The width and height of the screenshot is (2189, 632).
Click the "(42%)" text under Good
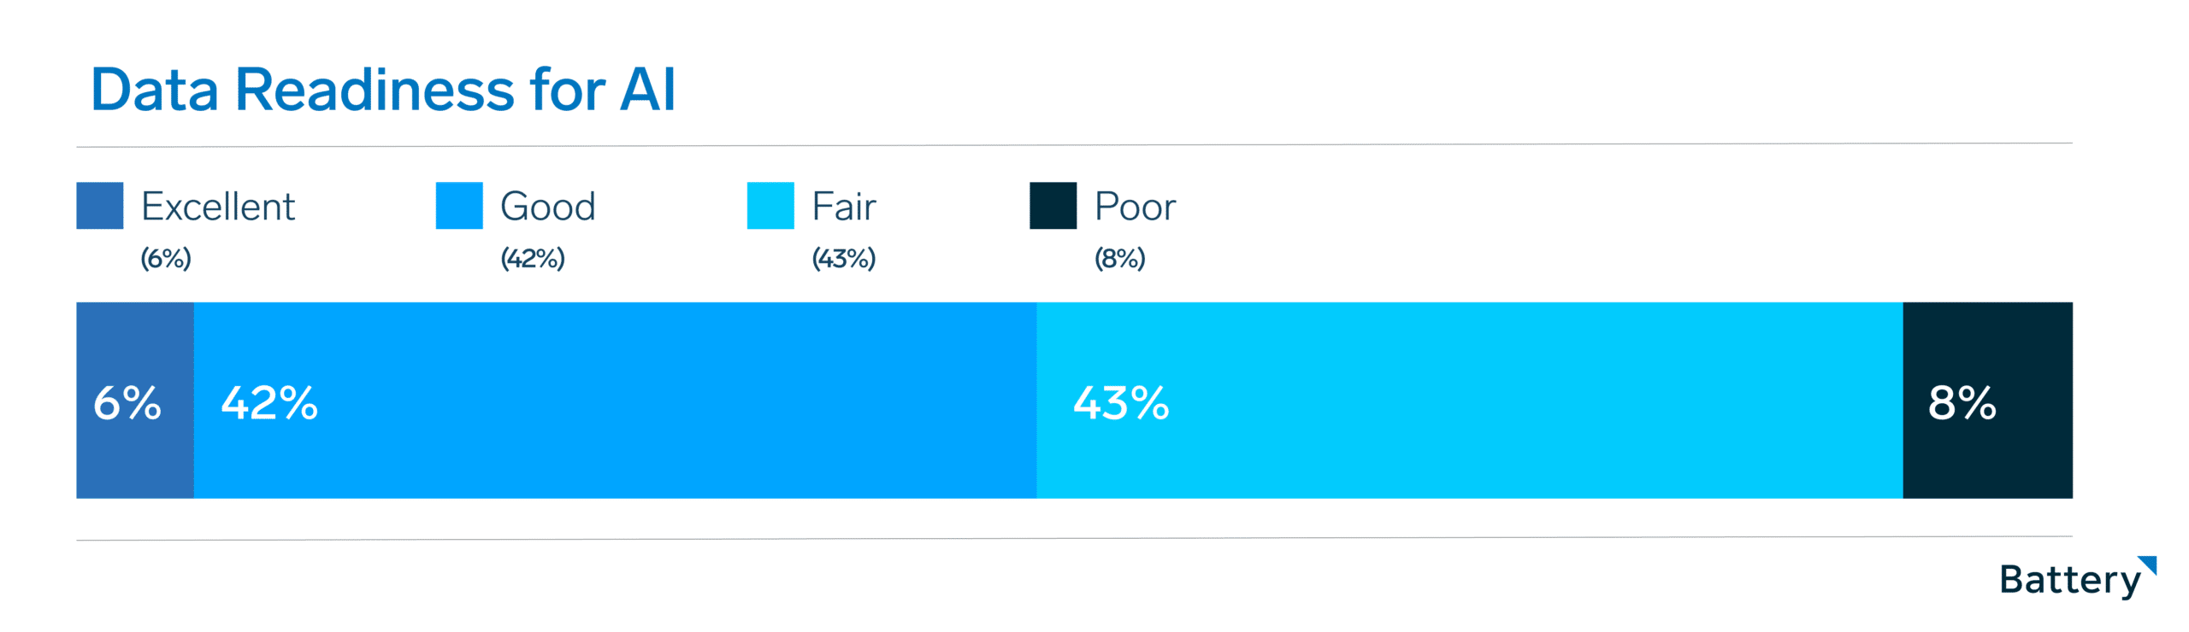pos(533,258)
